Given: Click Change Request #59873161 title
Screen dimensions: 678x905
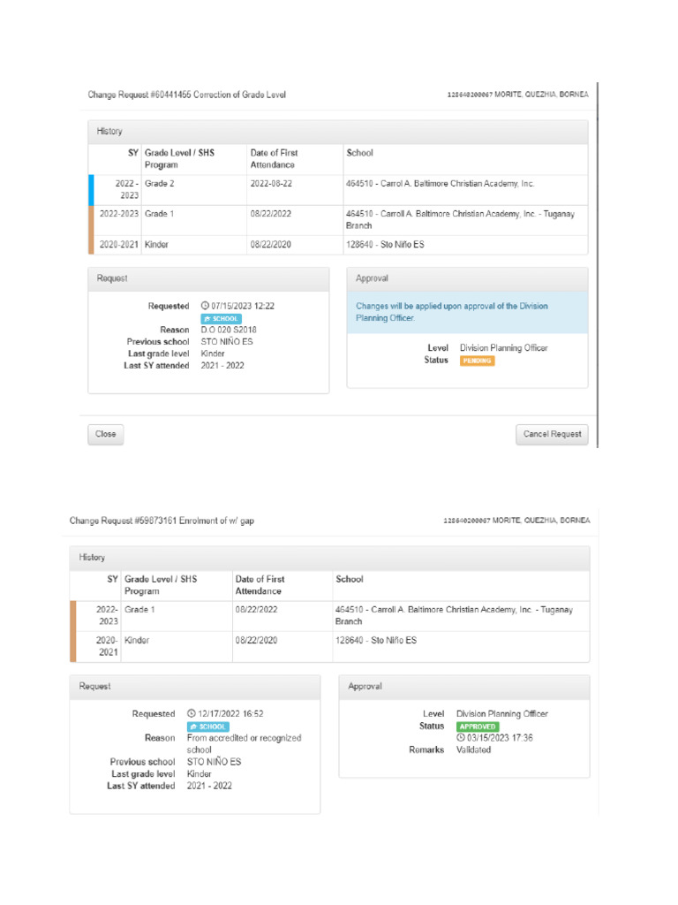Looking at the screenshot, I should click(162, 521).
